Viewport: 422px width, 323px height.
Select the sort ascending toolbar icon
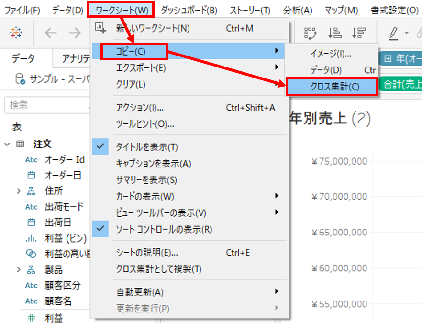pyautogui.click(x=335, y=33)
